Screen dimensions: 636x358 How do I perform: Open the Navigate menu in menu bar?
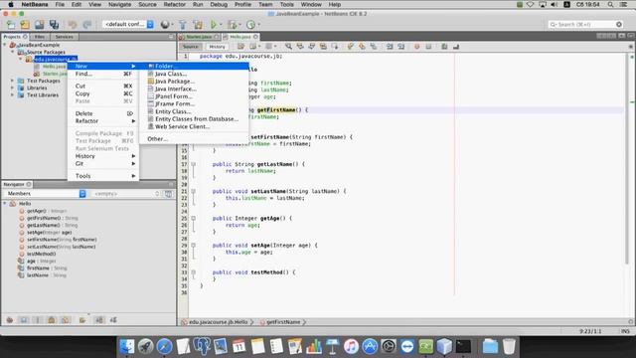point(119,4)
